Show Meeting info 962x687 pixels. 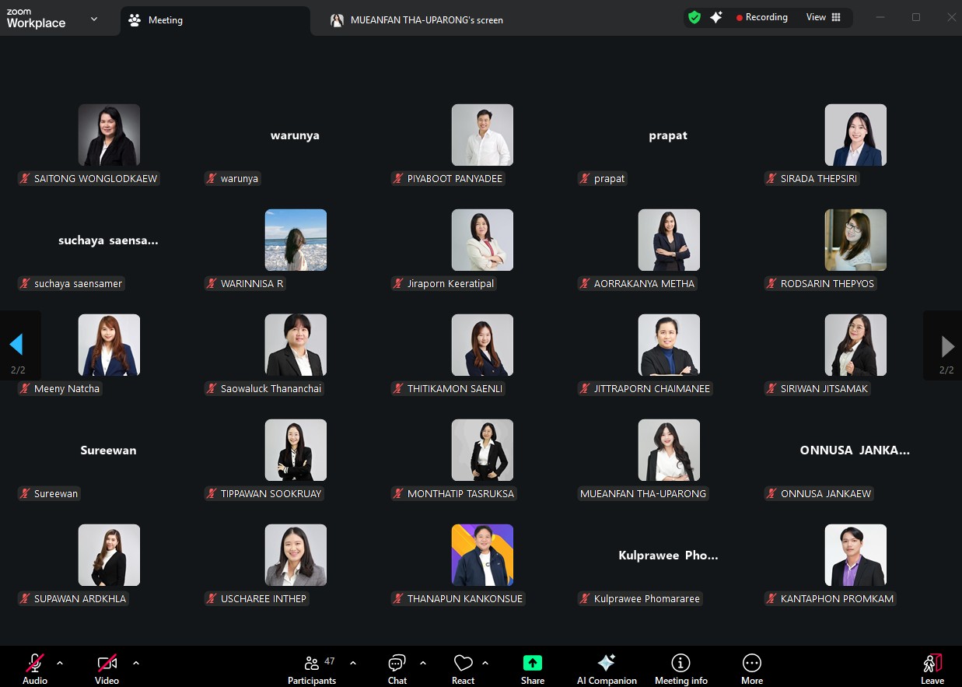(x=680, y=668)
